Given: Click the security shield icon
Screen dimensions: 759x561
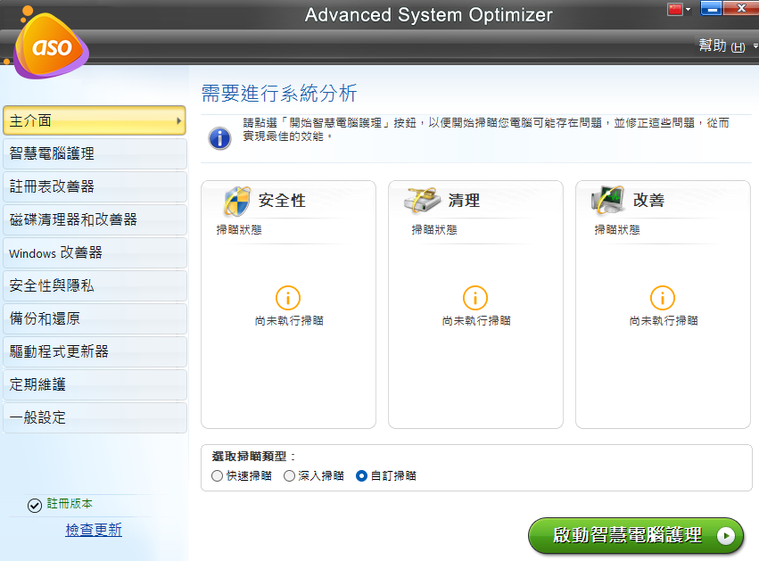Looking at the screenshot, I should (x=236, y=201).
